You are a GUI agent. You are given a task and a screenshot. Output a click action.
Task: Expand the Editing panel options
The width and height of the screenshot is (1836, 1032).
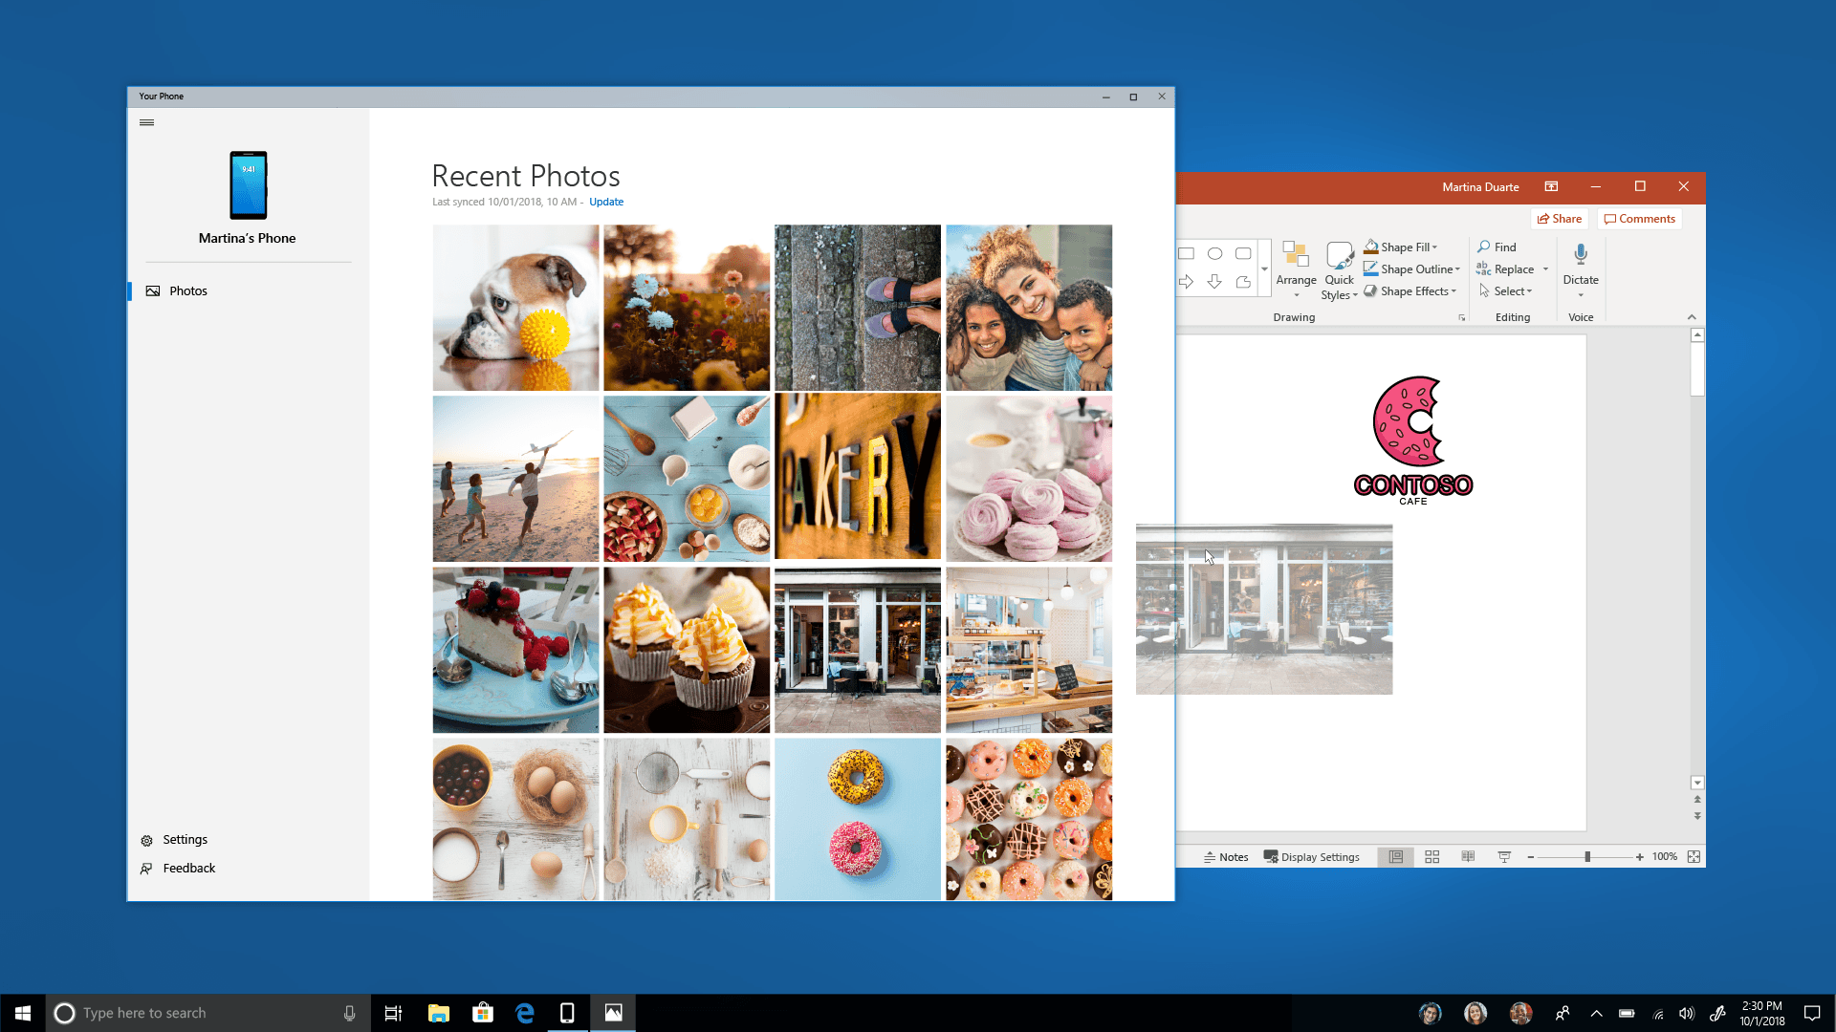coord(1512,316)
